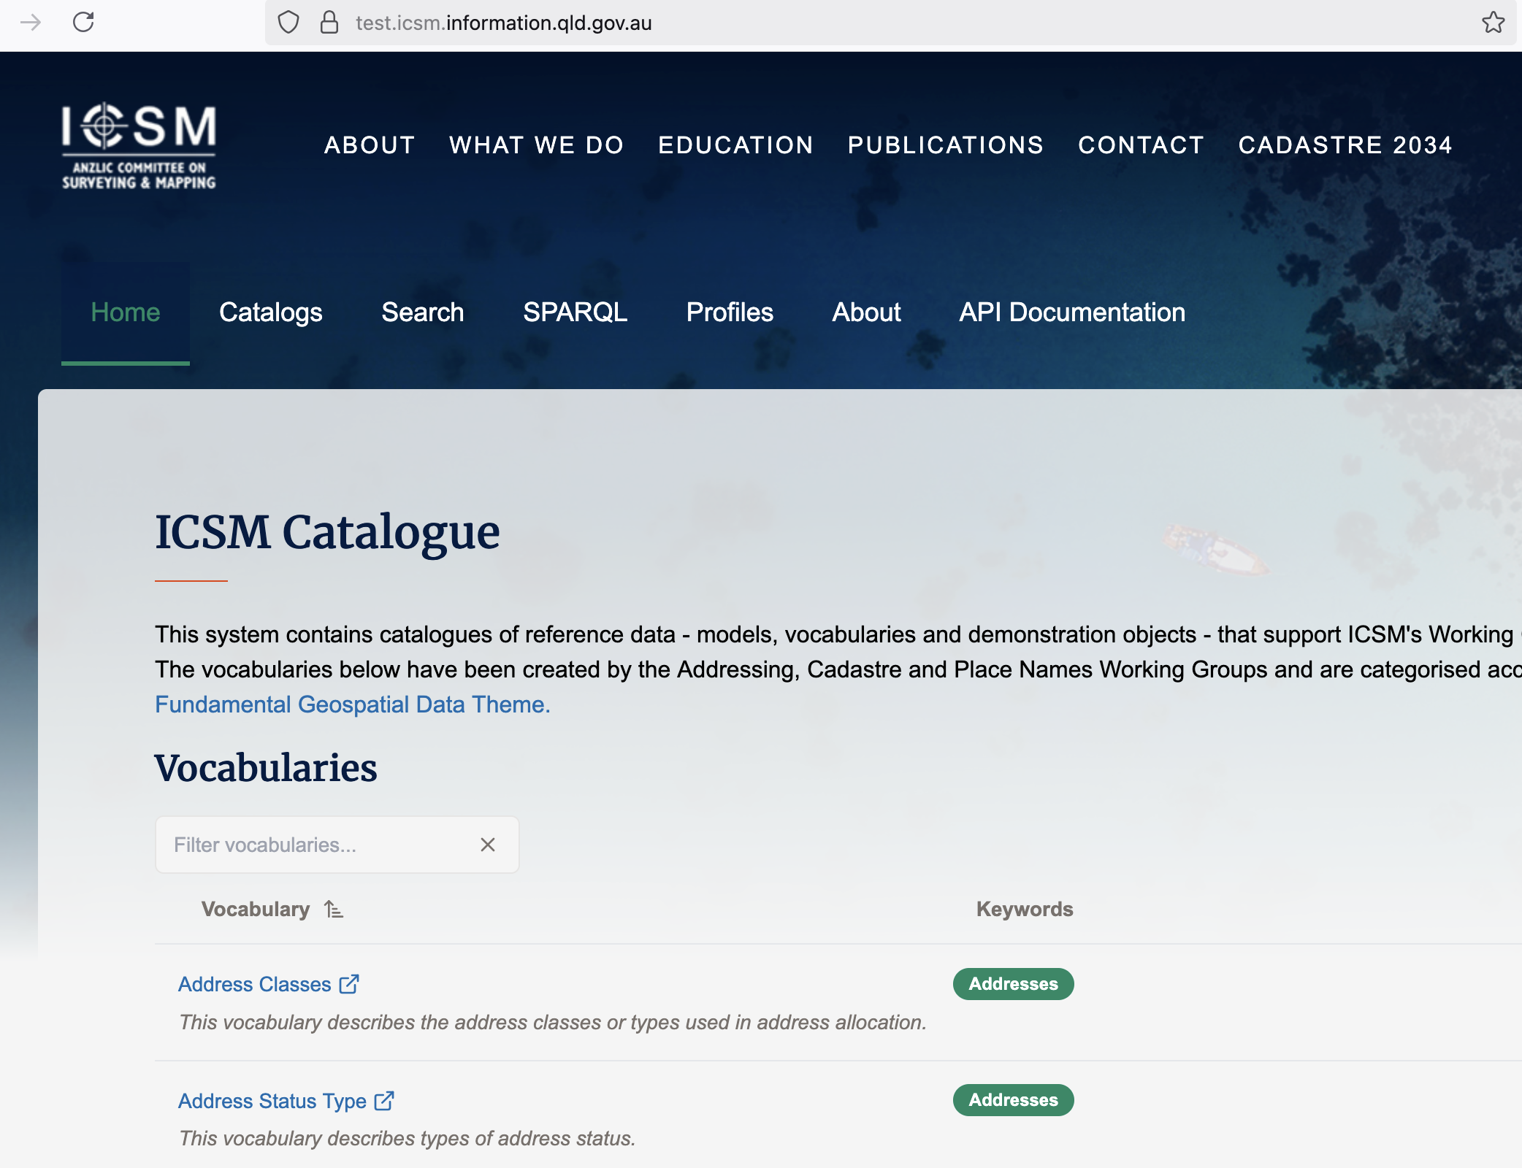Click the Addresses keyword tag for Address Classes
The image size is (1522, 1168).
click(x=1014, y=984)
